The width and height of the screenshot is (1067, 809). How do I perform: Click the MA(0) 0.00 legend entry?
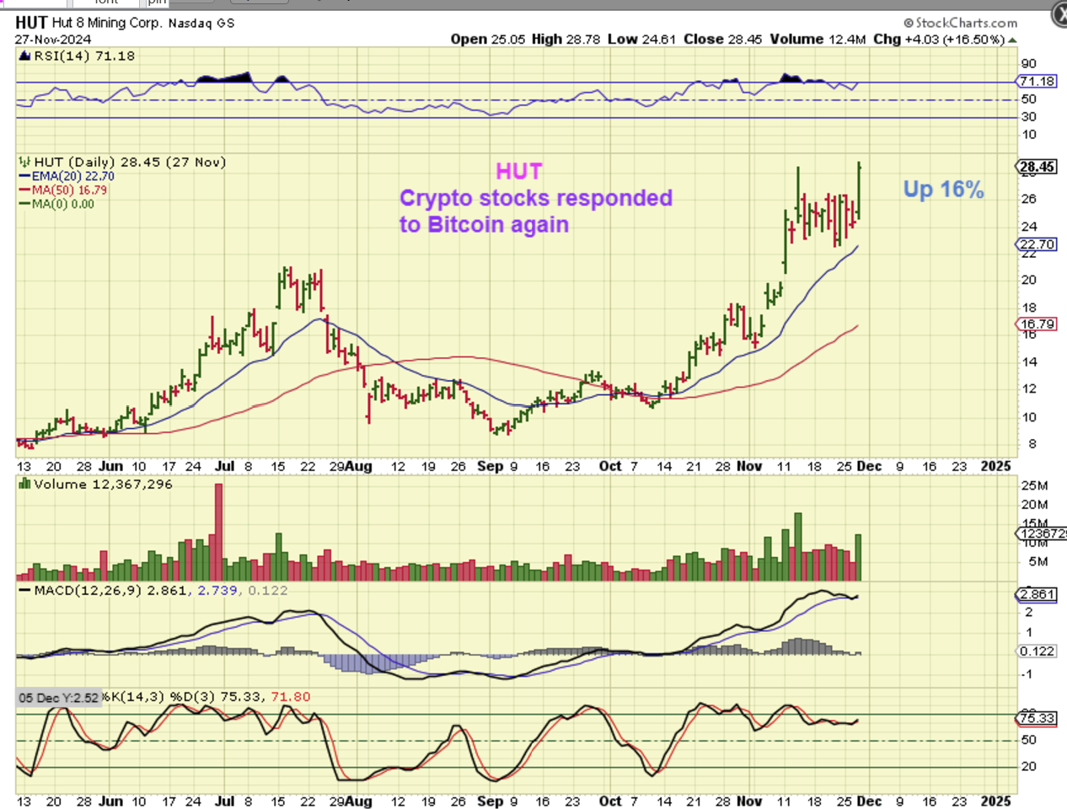click(56, 203)
